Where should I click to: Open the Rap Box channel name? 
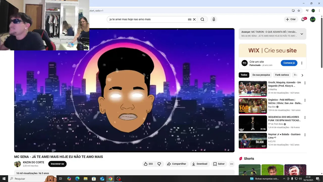coord(272,107)
